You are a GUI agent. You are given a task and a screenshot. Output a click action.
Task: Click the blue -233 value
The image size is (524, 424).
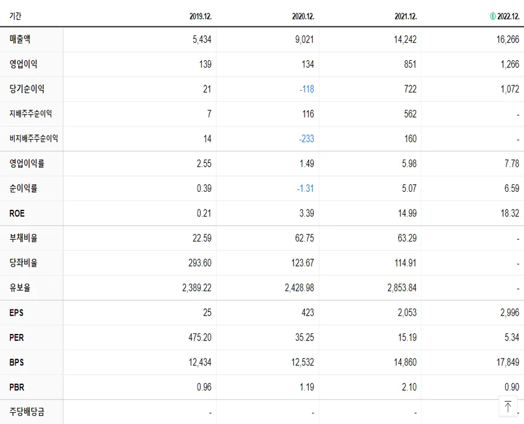(x=306, y=139)
